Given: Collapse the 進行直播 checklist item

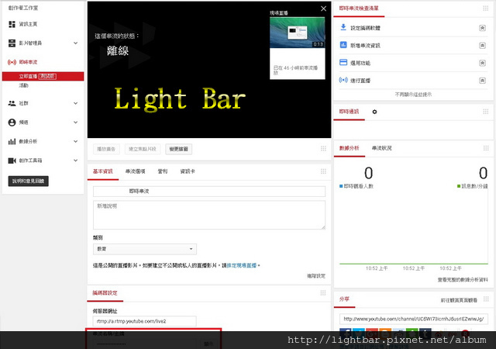Looking at the screenshot, I should tap(482, 81).
